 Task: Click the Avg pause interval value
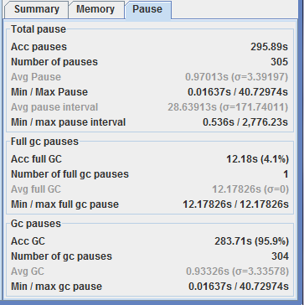pyautogui.click(x=228, y=107)
